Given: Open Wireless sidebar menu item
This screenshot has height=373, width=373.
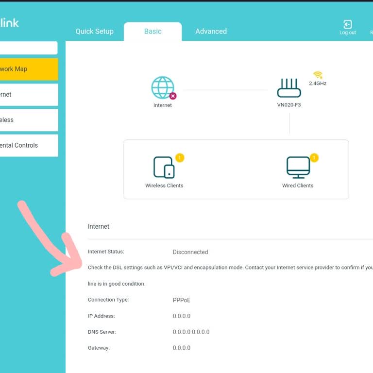Looking at the screenshot, I should pos(29,120).
